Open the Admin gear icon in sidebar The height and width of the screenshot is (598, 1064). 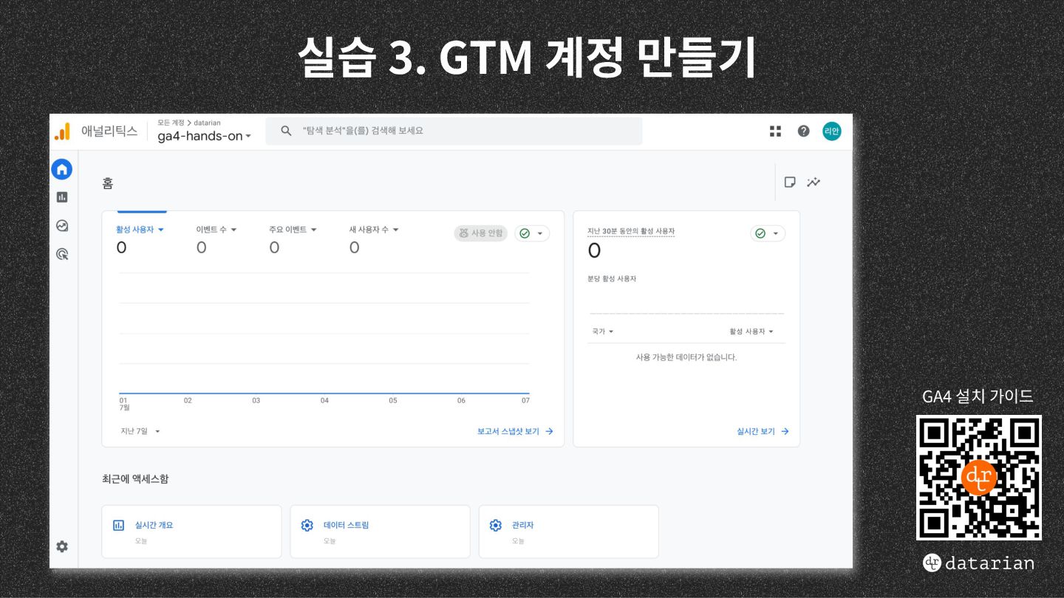coord(62,546)
